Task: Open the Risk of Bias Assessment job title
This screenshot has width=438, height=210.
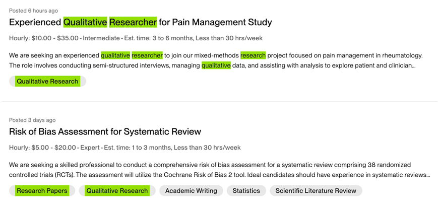Action: click(x=105, y=131)
